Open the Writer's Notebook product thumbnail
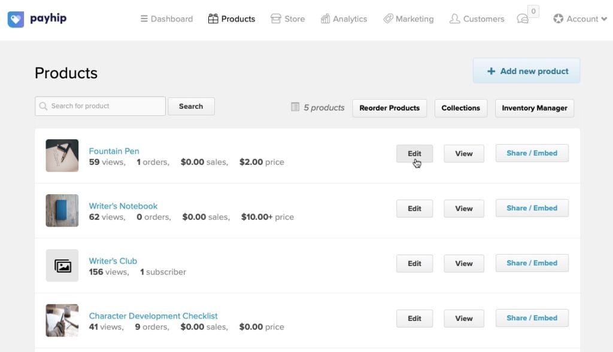The width and height of the screenshot is (613, 352). coord(62,210)
